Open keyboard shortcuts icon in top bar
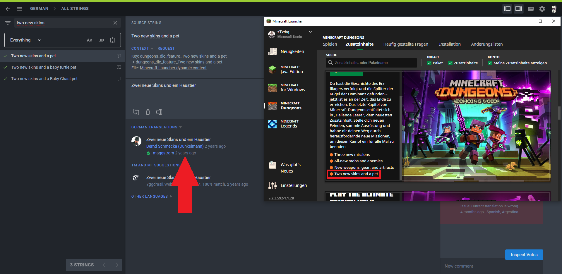The height and width of the screenshot is (274, 562). pyautogui.click(x=531, y=9)
